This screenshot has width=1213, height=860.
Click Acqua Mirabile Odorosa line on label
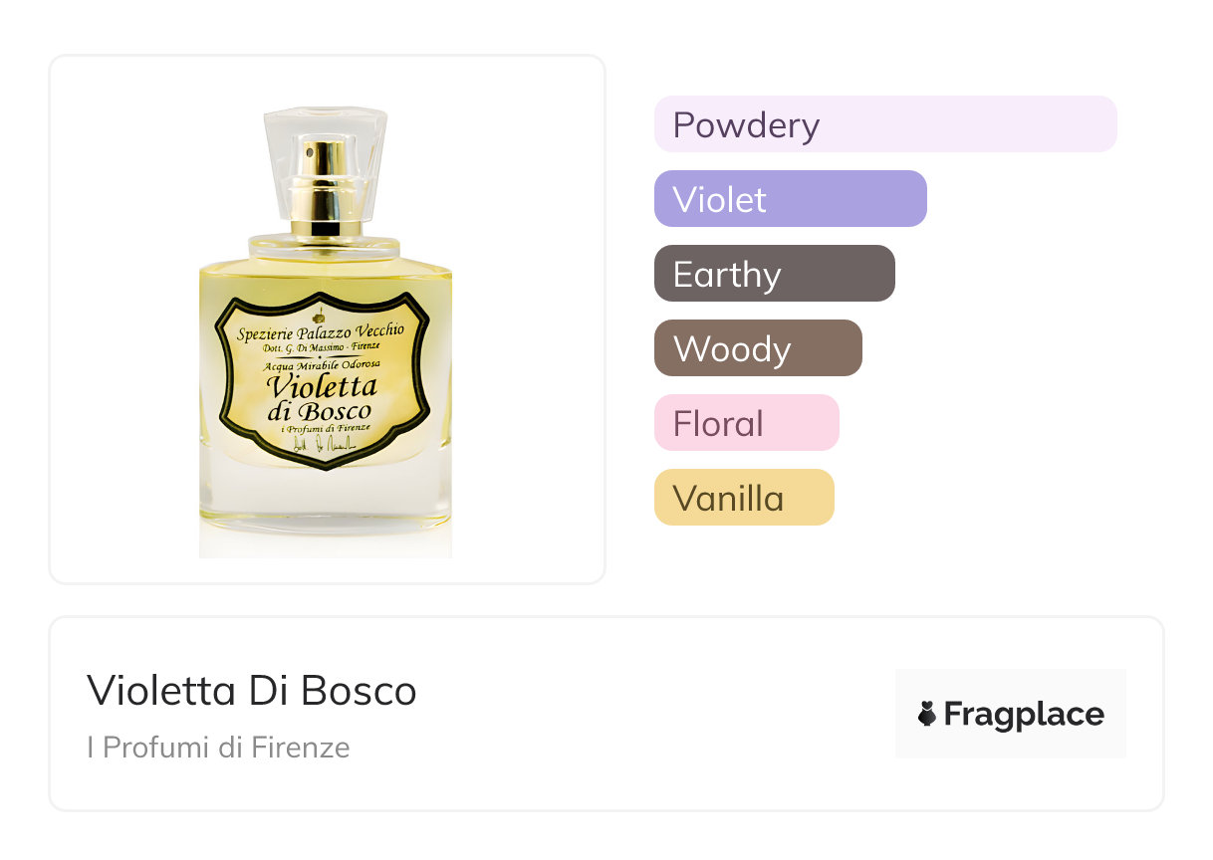pyautogui.click(x=320, y=365)
